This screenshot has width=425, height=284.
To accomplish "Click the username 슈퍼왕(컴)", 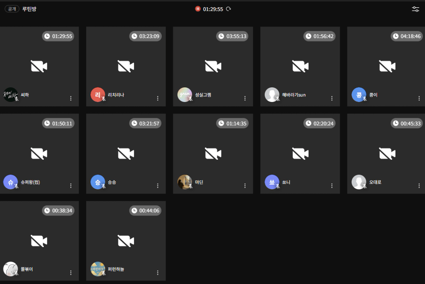I will click(30, 182).
